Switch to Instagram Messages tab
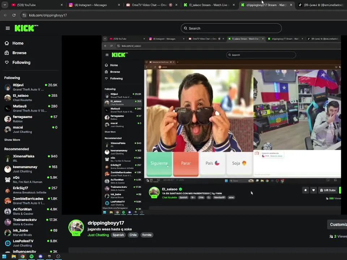 (94, 5)
